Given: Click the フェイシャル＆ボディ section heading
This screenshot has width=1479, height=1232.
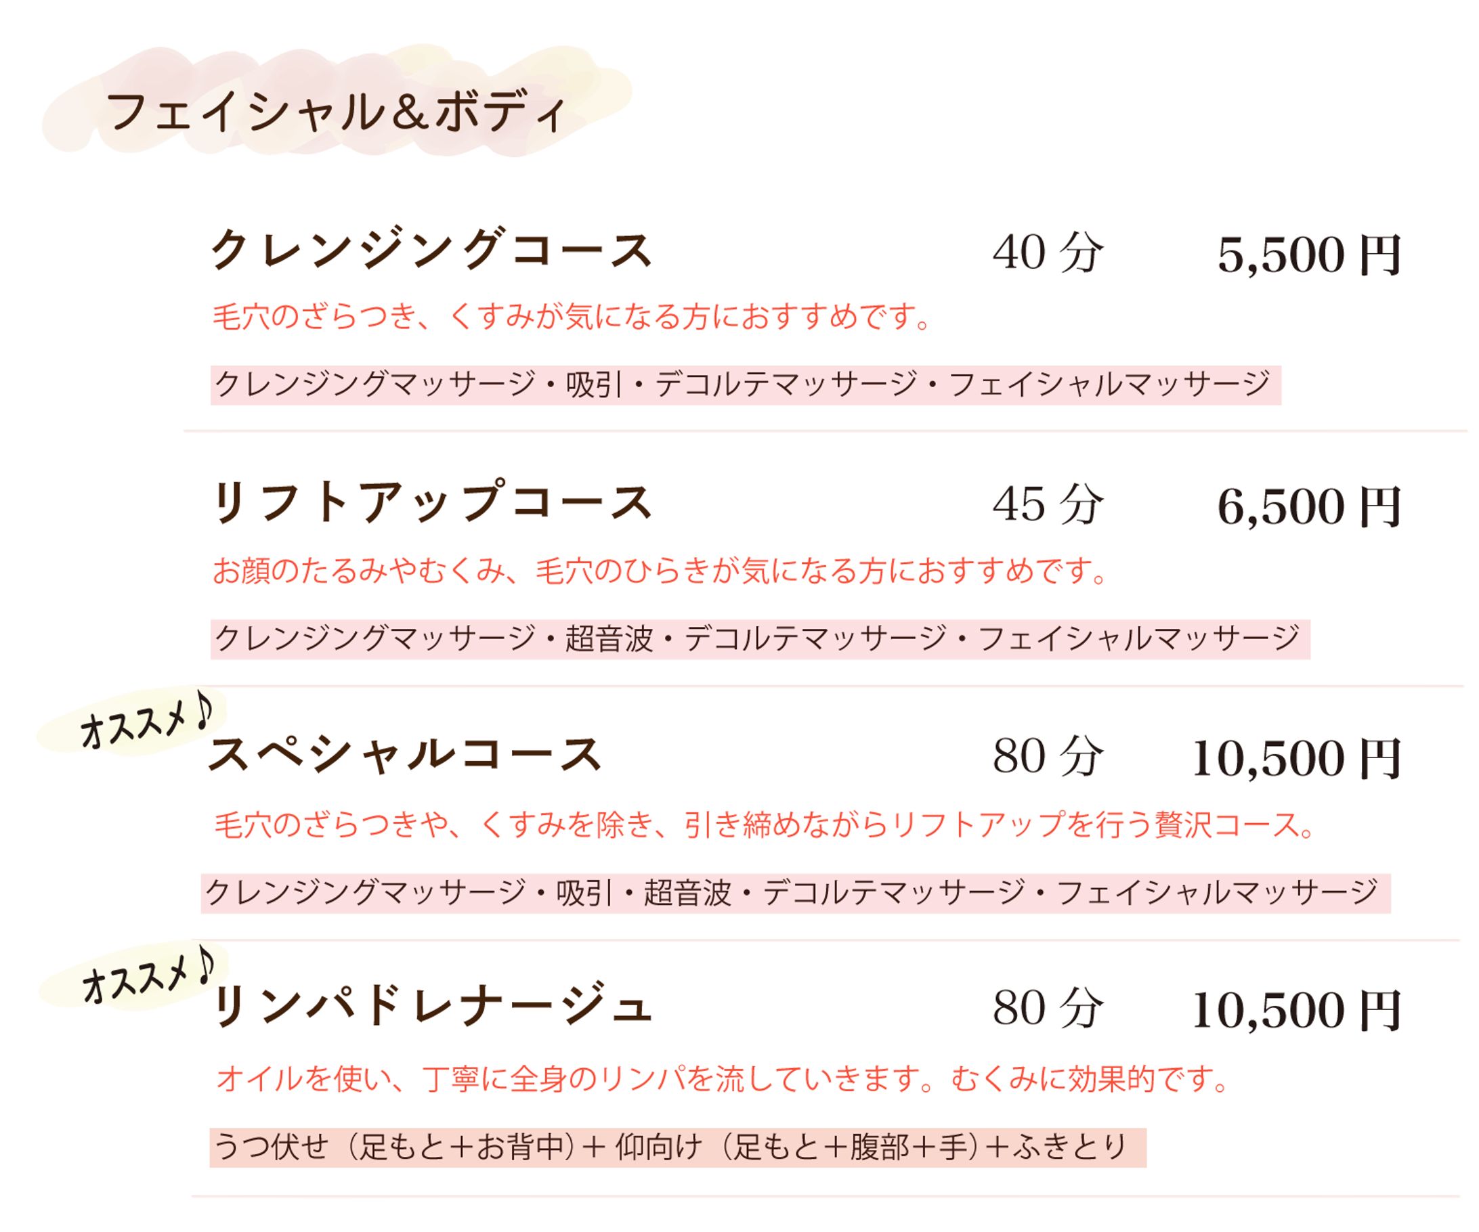Looking at the screenshot, I should [x=335, y=112].
